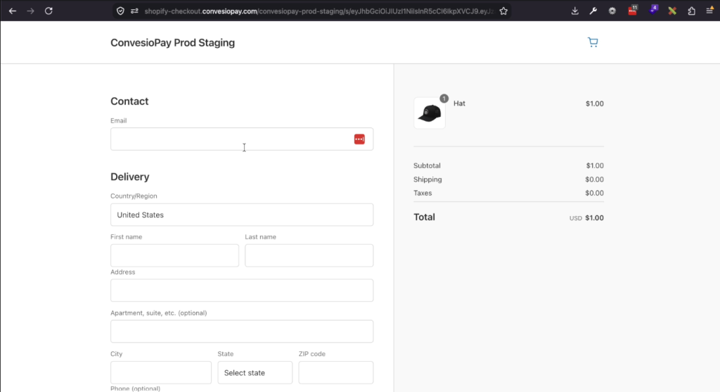Bookmark this page with the star icon

coord(503,11)
